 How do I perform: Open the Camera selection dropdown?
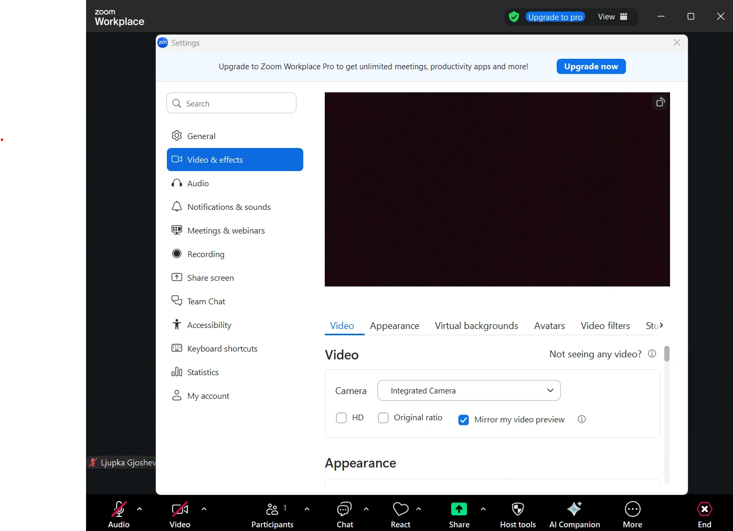[x=469, y=390]
